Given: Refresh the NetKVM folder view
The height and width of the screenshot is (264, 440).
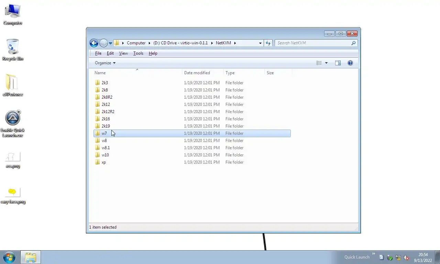Looking at the screenshot, I should click(268, 43).
